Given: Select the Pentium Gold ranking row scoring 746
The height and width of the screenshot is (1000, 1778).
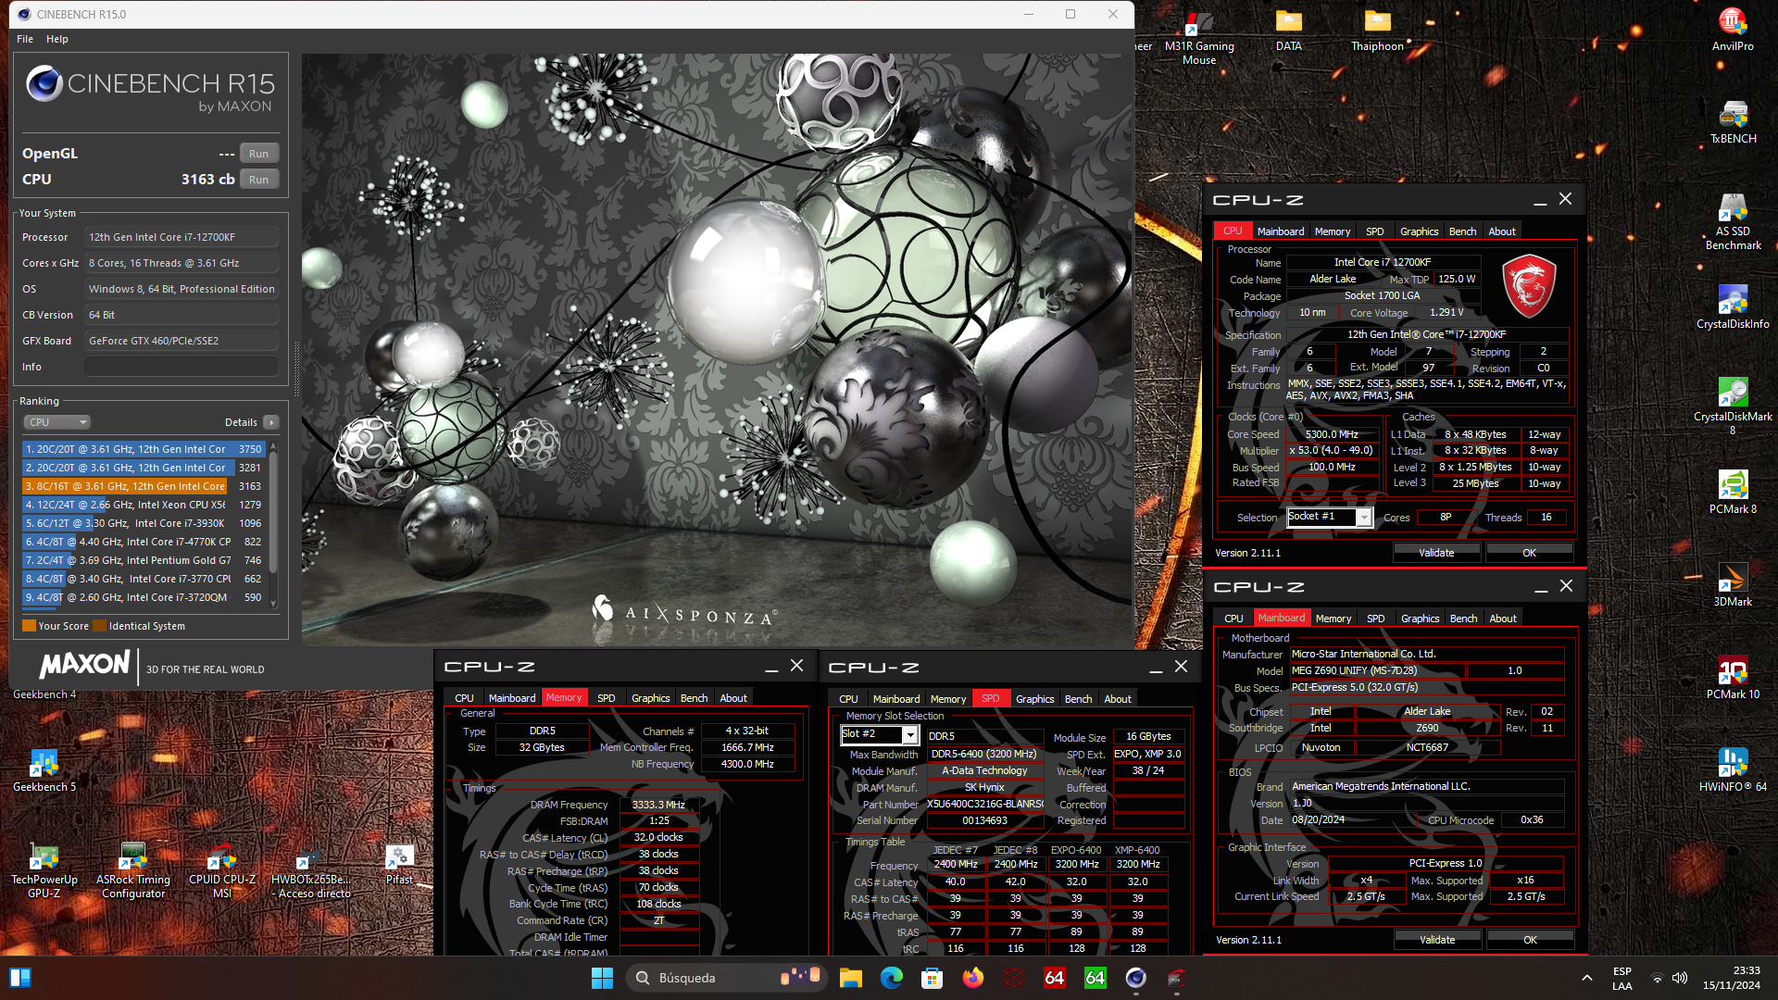Looking at the screenshot, I should (144, 560).
